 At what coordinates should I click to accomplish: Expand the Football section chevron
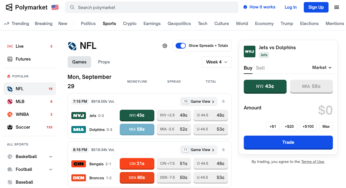(51, 169)
